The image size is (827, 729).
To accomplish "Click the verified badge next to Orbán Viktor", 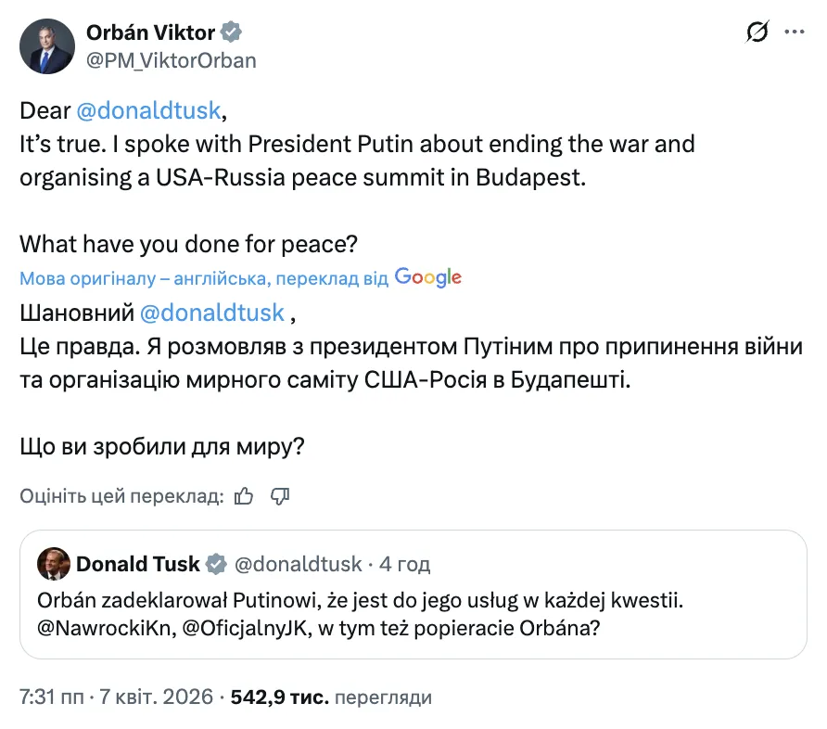I will pos(229,32).
